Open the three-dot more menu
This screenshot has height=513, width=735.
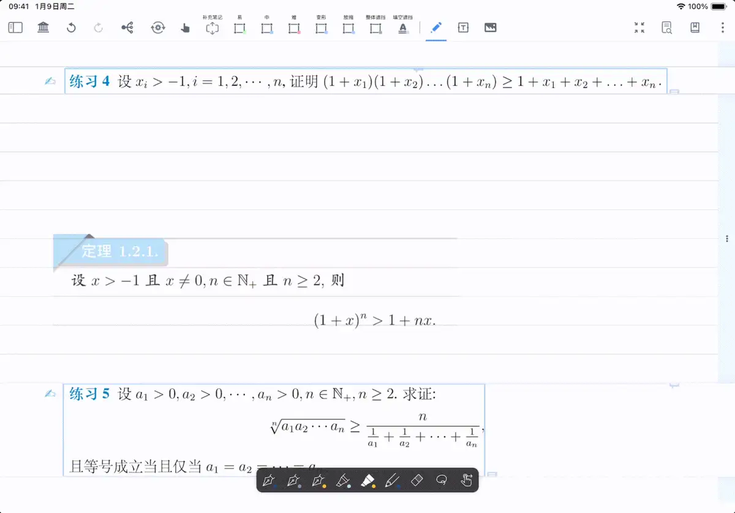[x=723, y=28]
